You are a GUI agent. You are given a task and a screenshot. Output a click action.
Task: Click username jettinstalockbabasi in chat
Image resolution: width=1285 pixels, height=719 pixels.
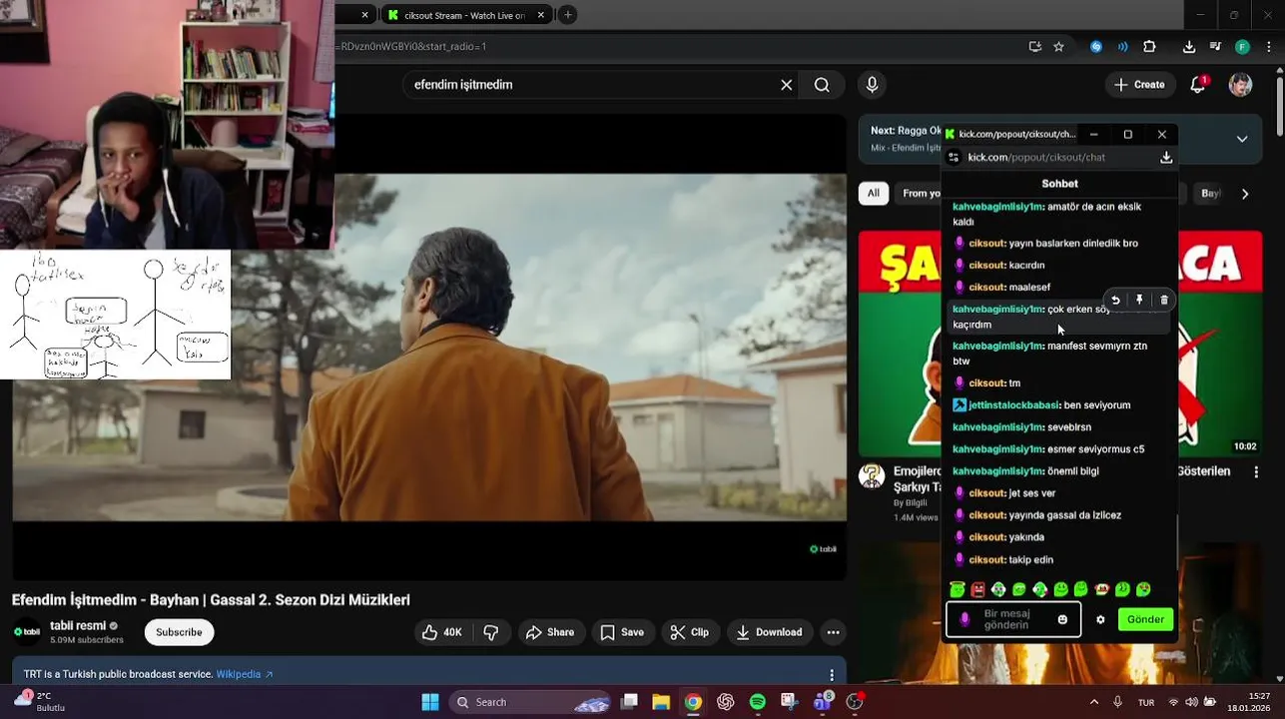(x=1013, y=405)
